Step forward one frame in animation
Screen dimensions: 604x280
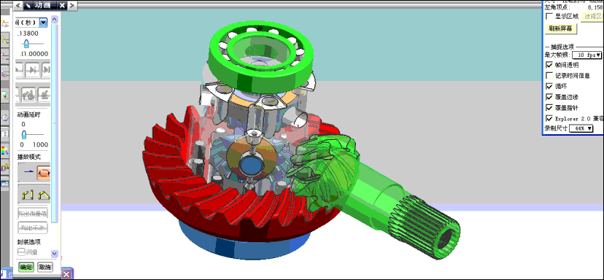33,70
